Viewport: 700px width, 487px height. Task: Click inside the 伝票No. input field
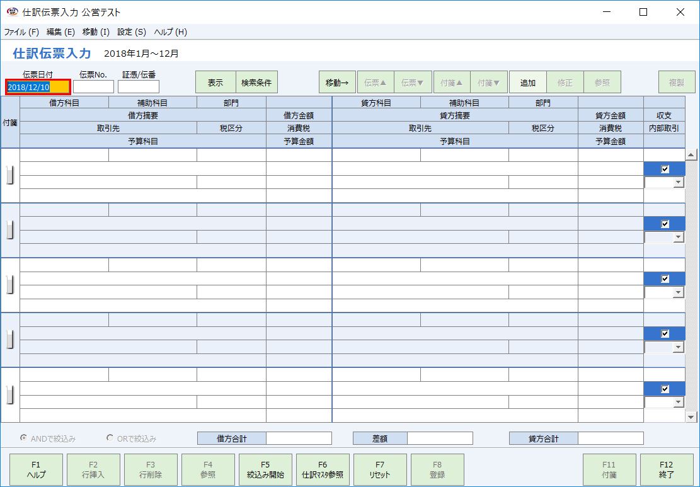(93, 86)
